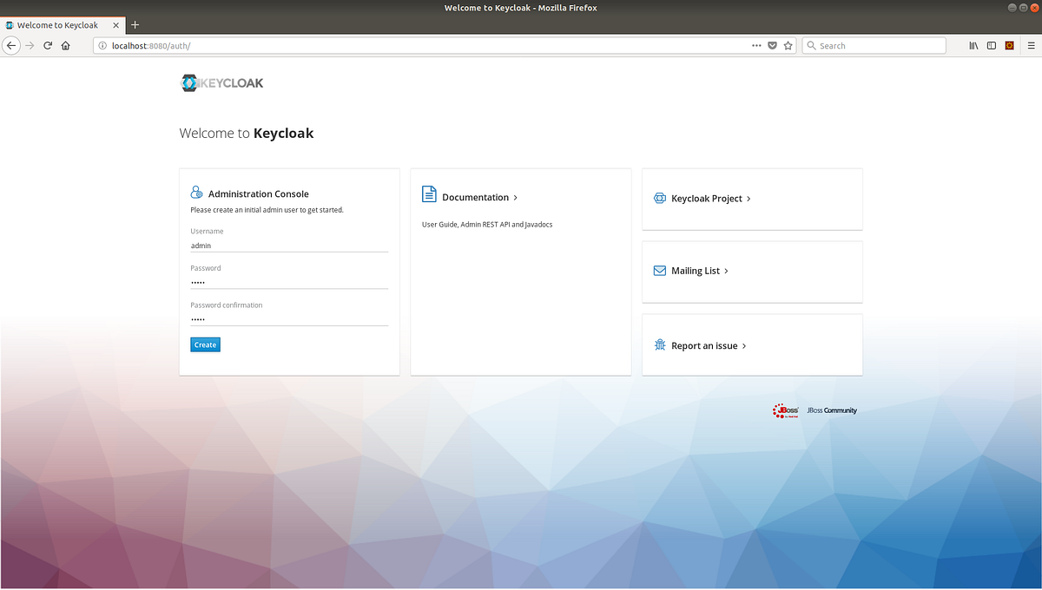The height and width of the screenshot is (590, 1042).
Task: Open the Firefox home page icon
Action: coord(66,45)
